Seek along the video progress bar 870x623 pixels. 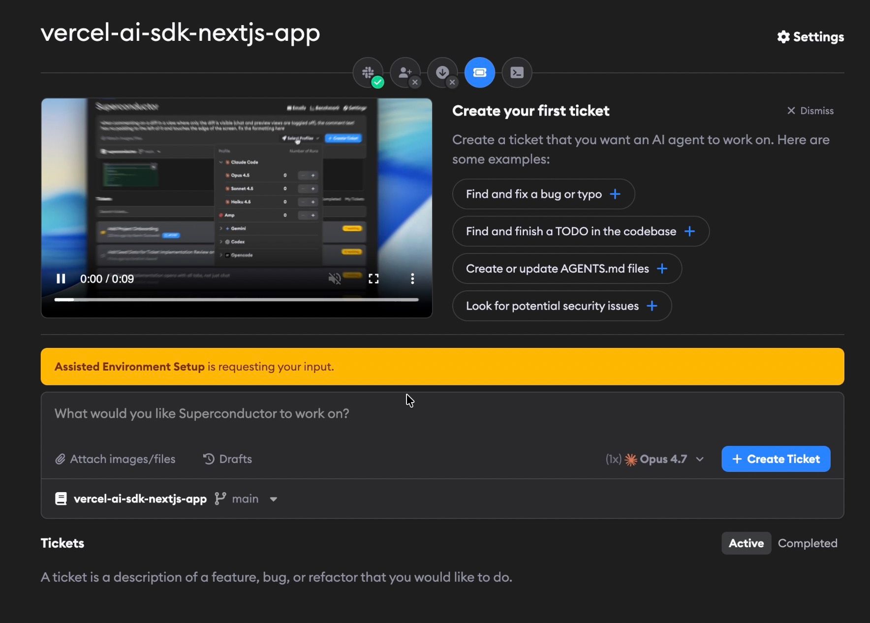point(236,299)
